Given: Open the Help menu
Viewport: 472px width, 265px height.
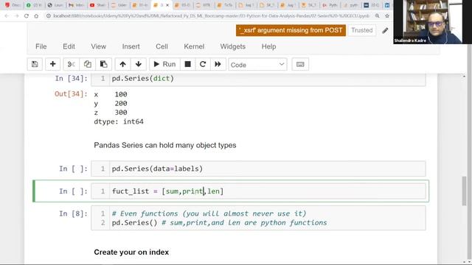Looking at the screenshot, I should pos(268,46).
